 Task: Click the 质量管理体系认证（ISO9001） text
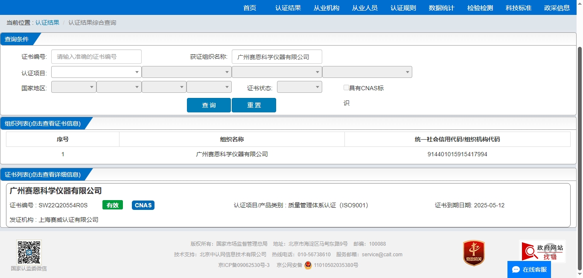[328, 205]
